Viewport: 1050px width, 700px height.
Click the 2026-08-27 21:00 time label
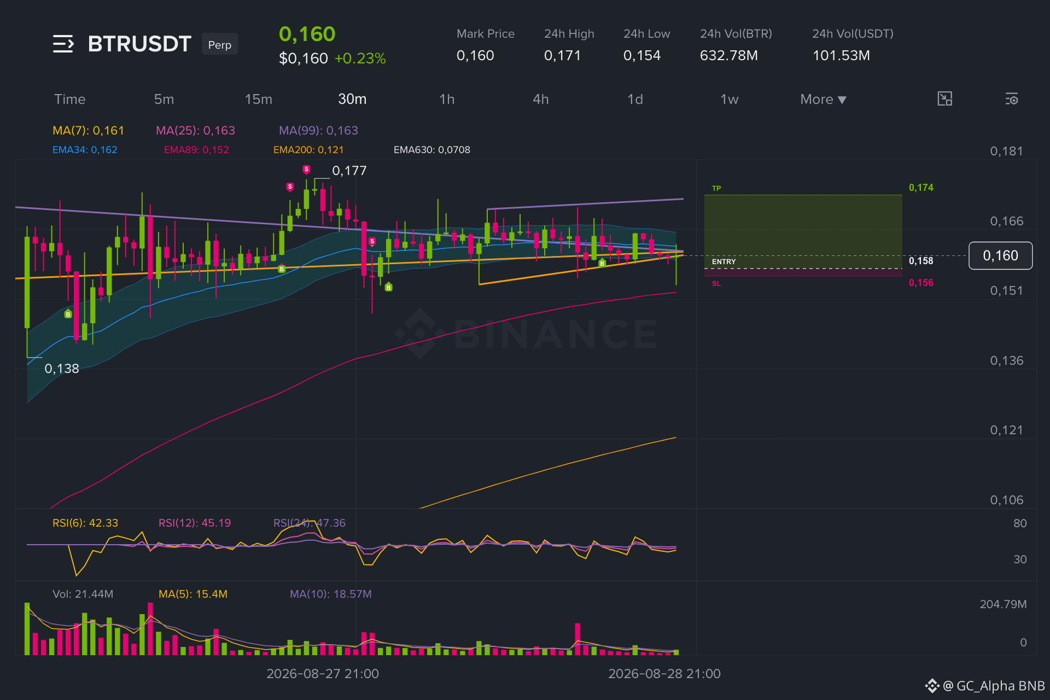323,674
